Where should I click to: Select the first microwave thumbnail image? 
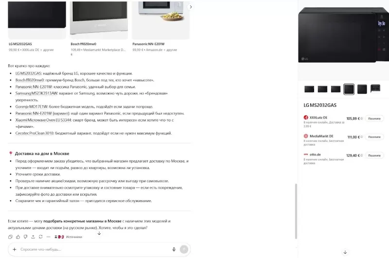[x=309, y=89]
